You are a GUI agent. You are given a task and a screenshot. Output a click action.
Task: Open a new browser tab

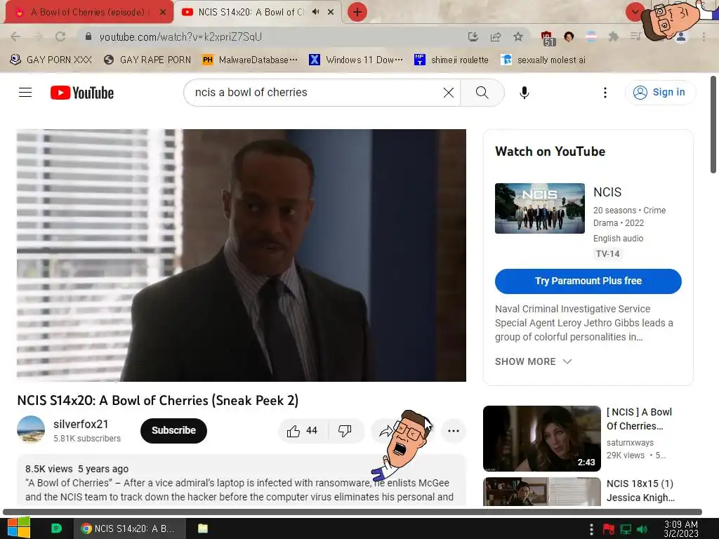(357, 12)
